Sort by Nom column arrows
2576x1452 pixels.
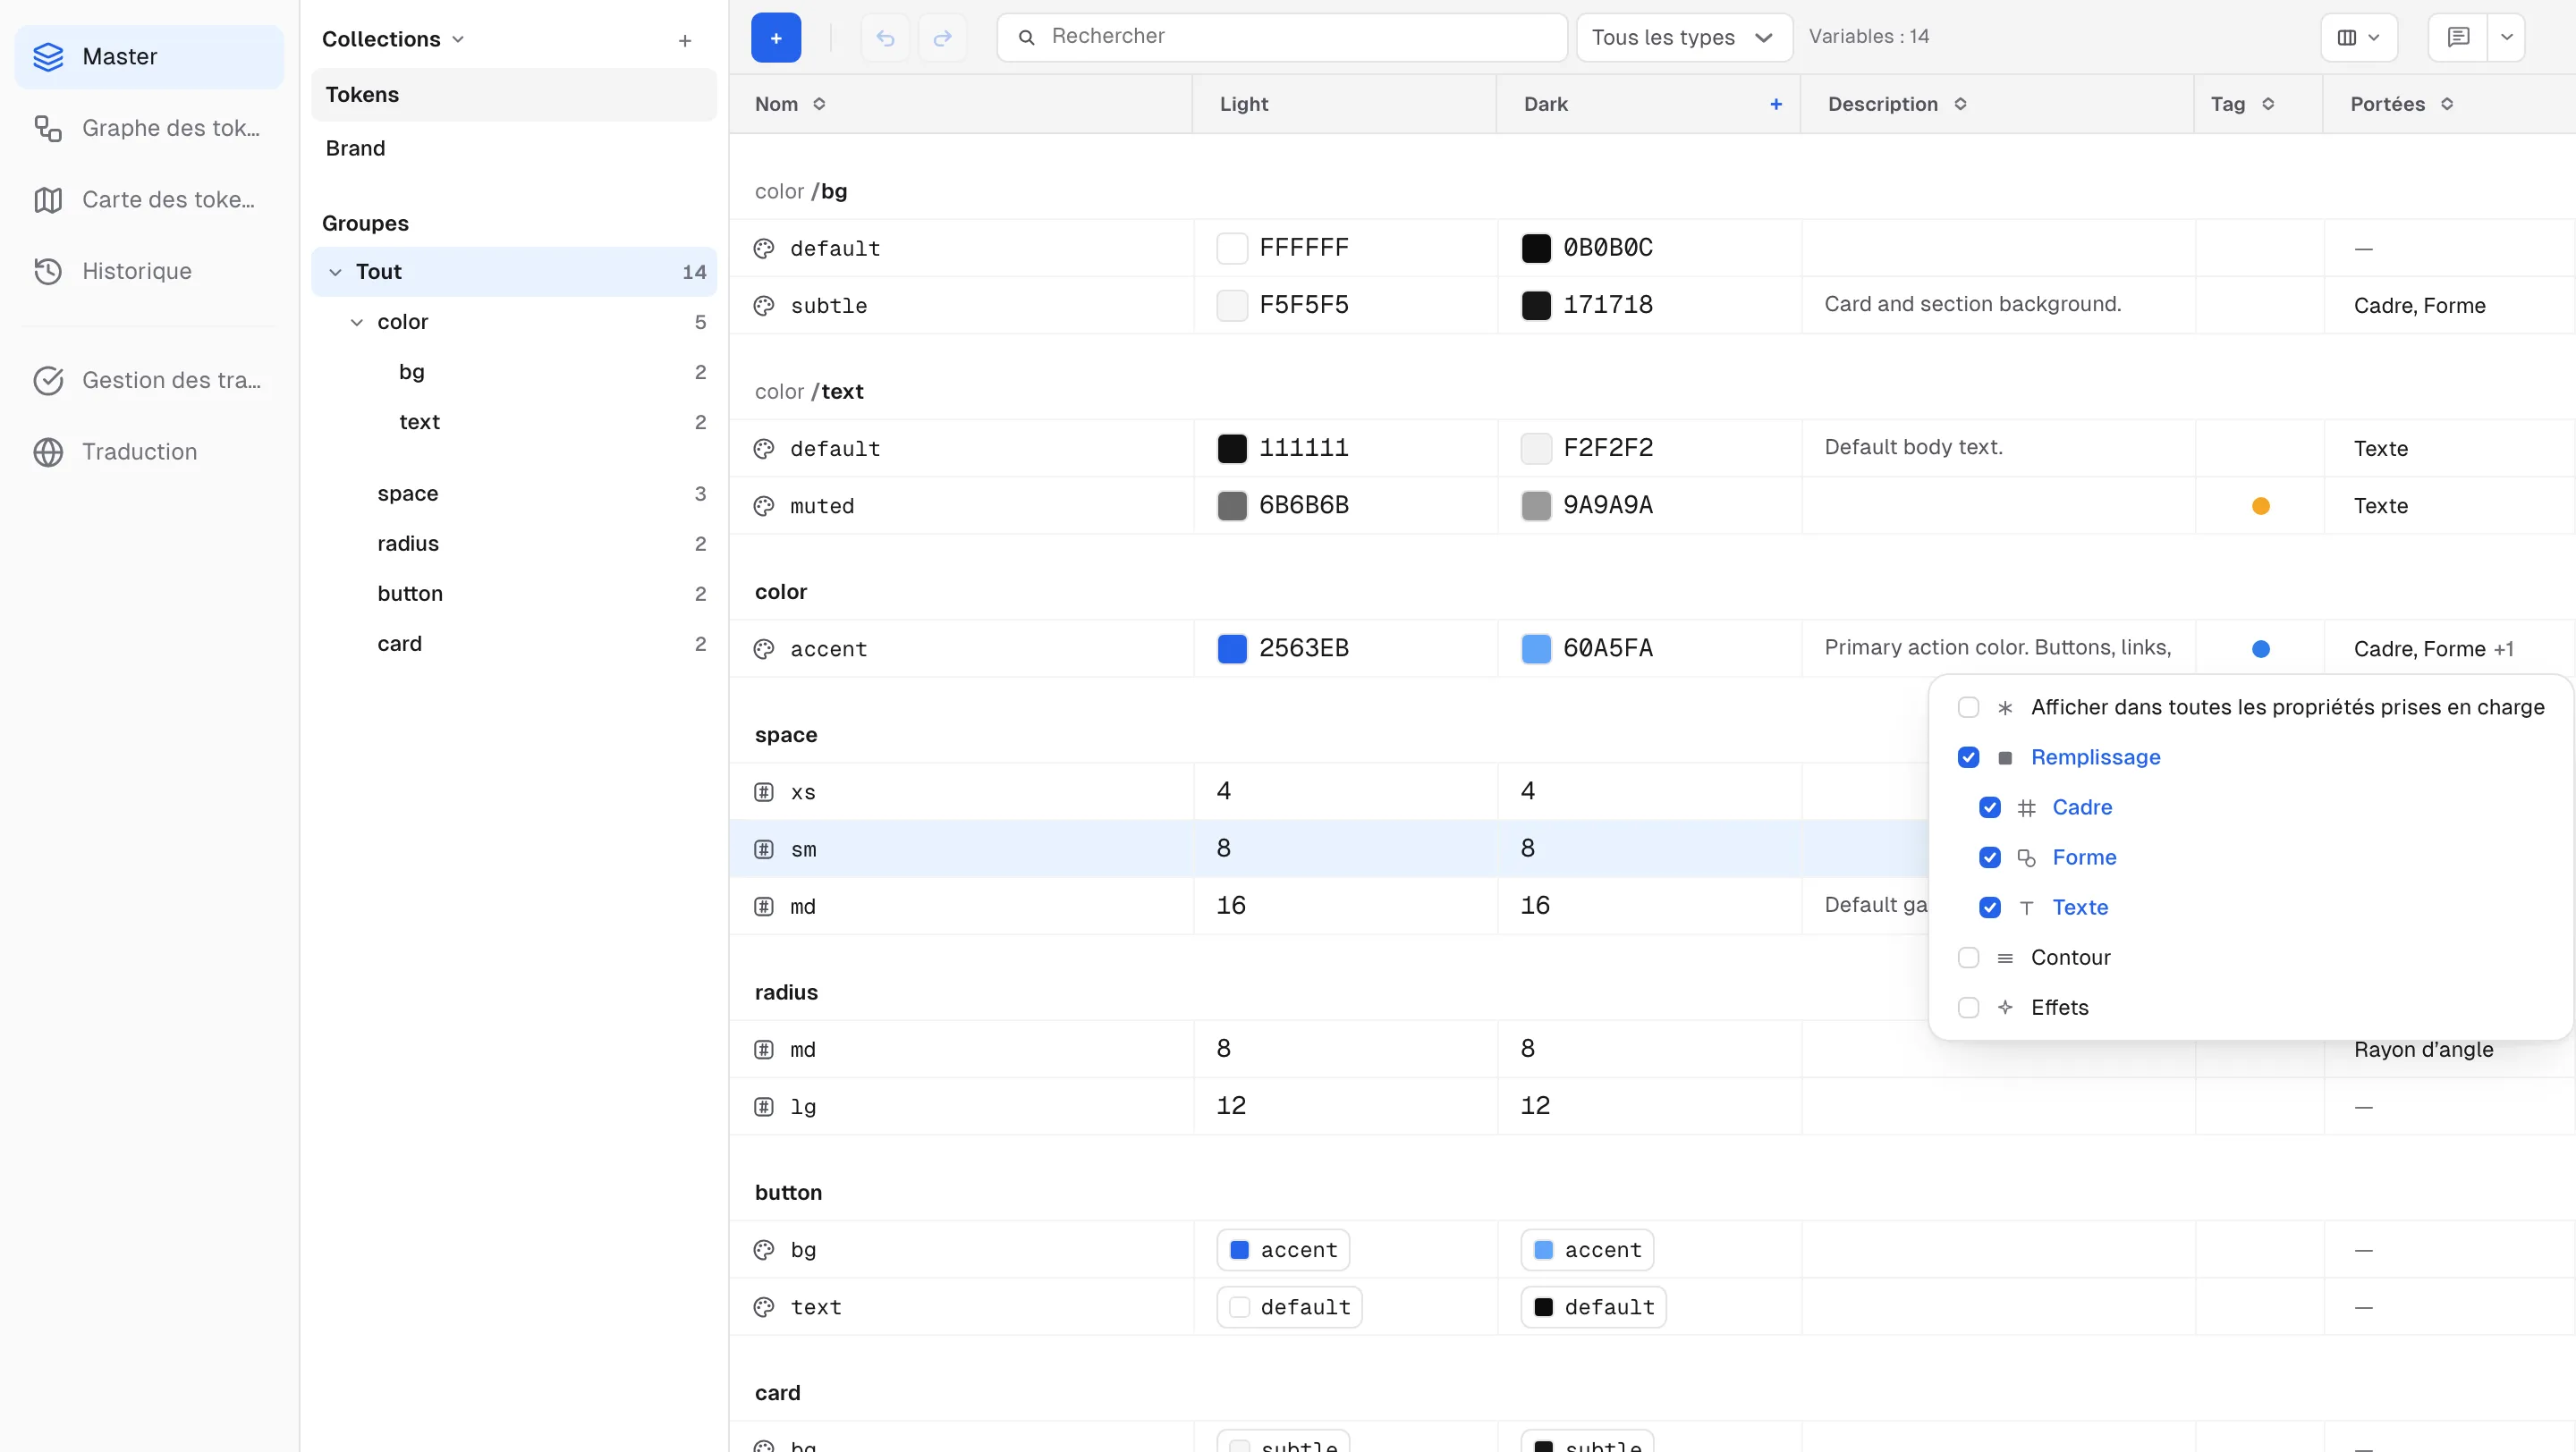(819, 104)
